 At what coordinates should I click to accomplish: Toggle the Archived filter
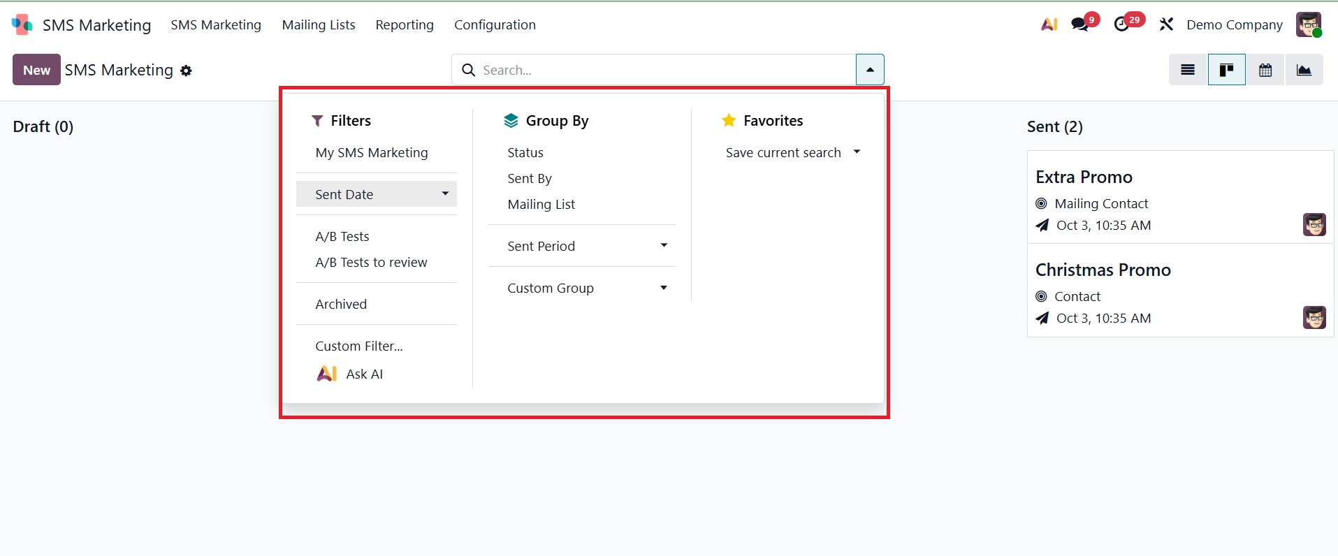click(x=341, y=304)
